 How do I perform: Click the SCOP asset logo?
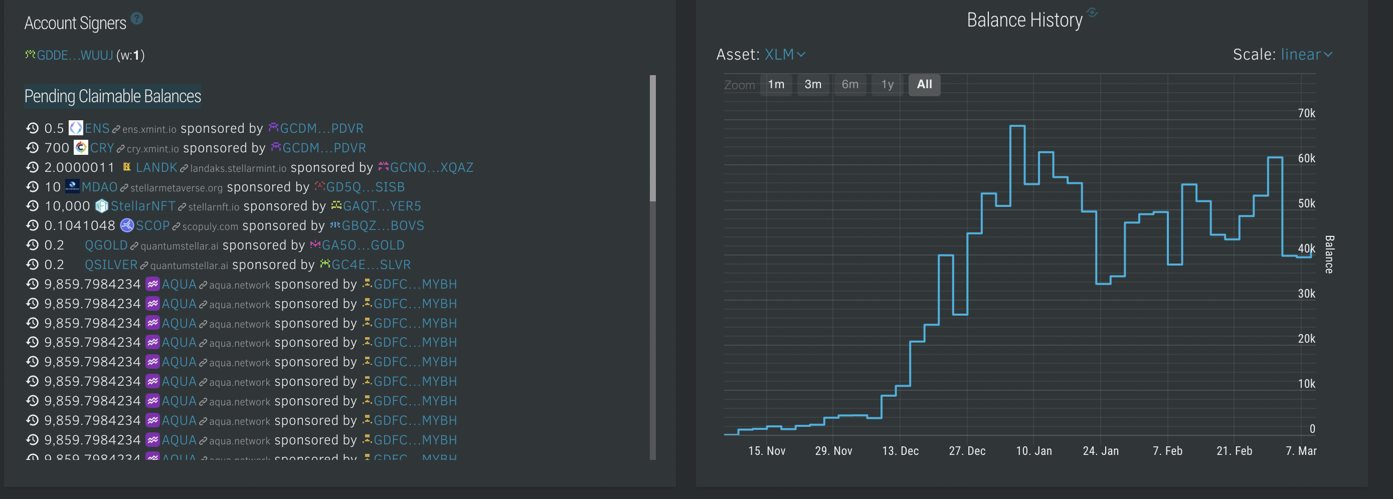pos(126,225)
